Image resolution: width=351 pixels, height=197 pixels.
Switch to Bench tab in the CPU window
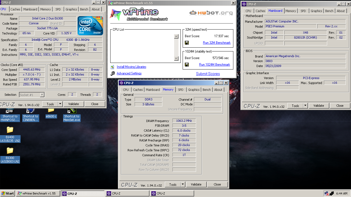click(84, 9)
